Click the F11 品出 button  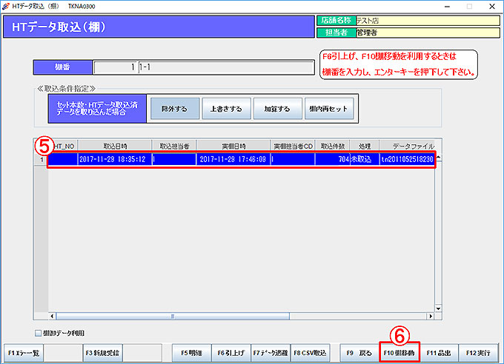coord(439,352)
